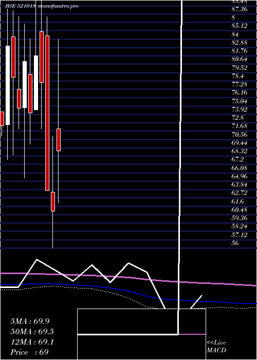257x360 pixels.
Task: Click the 72.8 price axis label
Action: click(x=237, y=118)
